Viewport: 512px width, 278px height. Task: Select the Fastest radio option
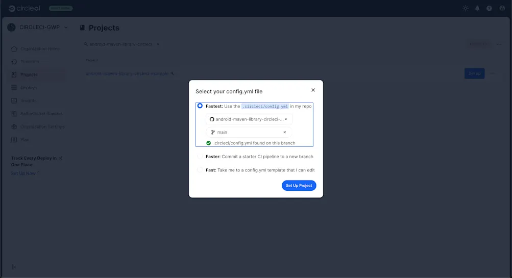(200, 106)
